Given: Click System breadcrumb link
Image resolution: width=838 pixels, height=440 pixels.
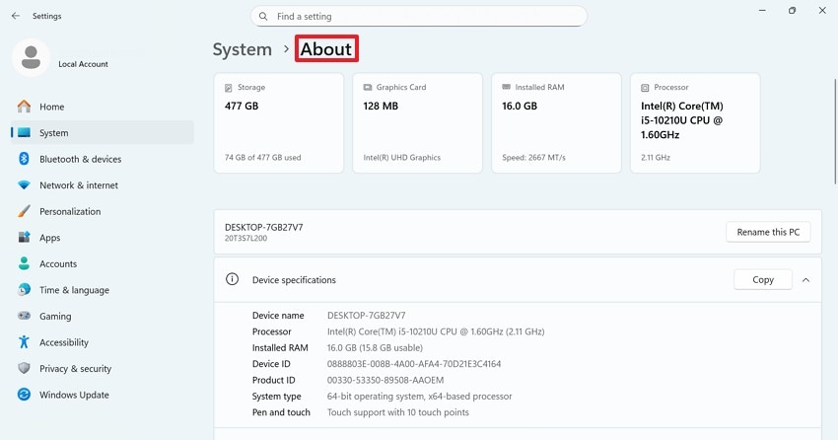Looking at the screenshot, I should point(242,49).
